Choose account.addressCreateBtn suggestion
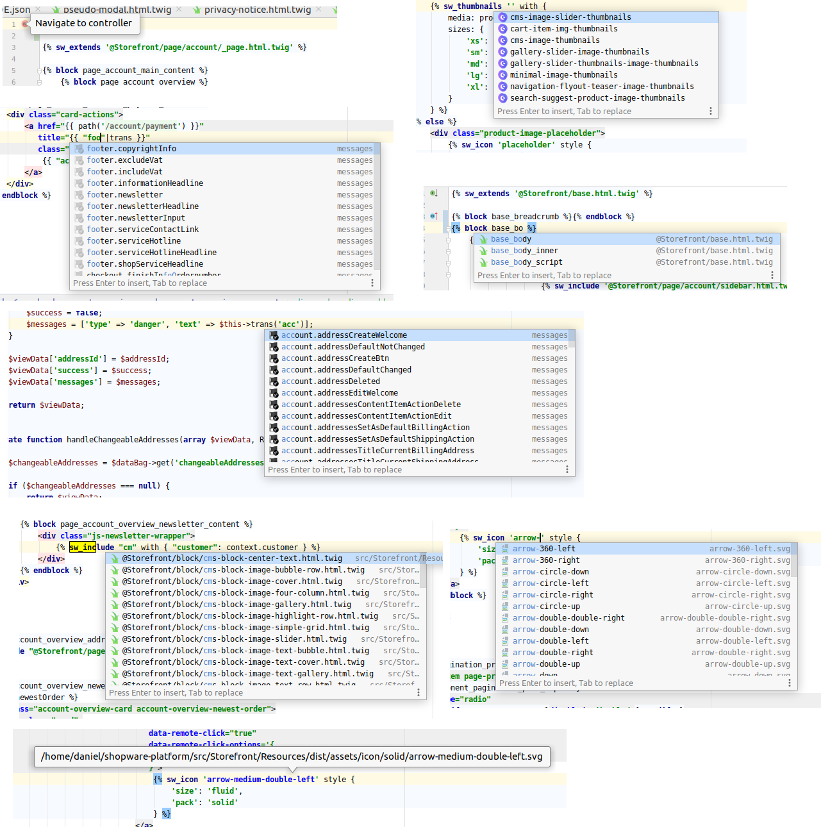 coord(420,358)
